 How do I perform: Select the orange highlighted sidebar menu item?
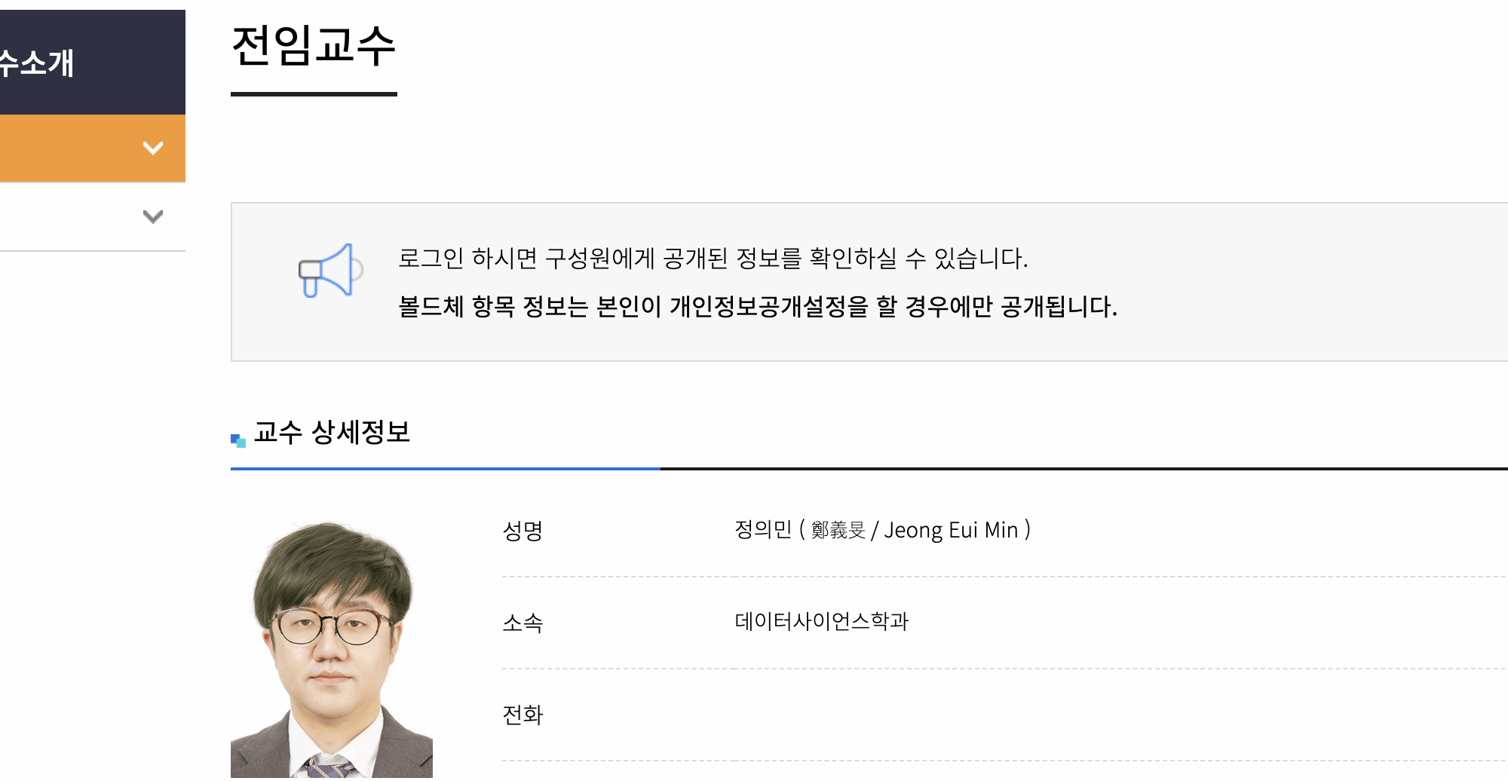[x=75, y=149]
